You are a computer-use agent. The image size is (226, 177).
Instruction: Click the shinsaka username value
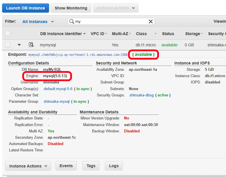pyautogui.click(x=51, y=82)
